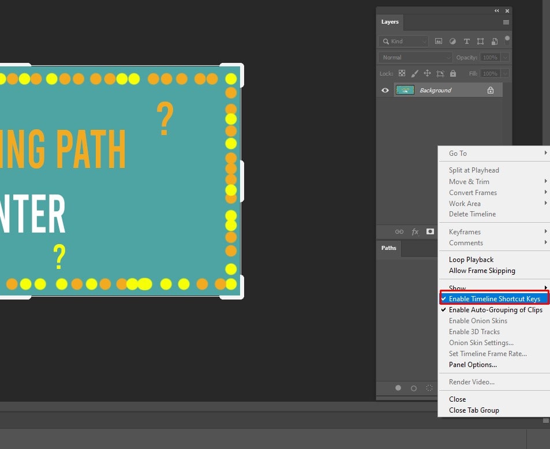550x449 pixels.
Task: Filter for shape layers in Layers panel
Action: pos(480,41)
